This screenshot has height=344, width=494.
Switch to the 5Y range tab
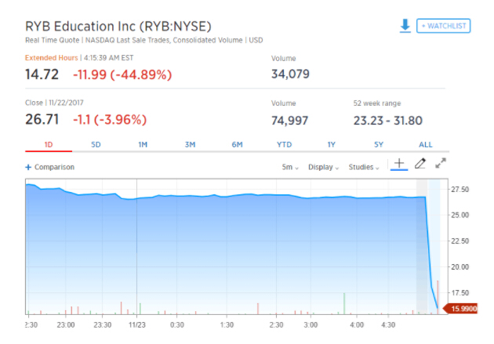pos(378,144)
